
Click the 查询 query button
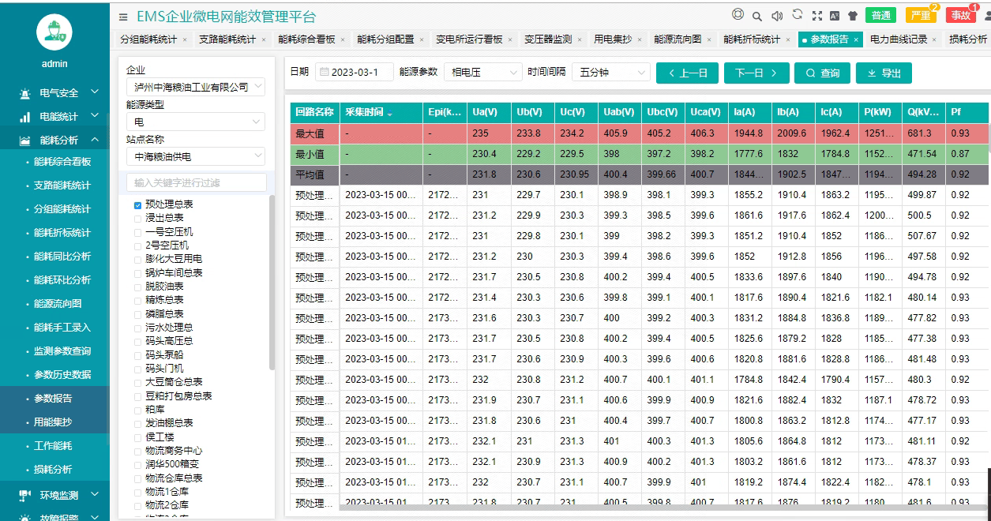click(x=821, y=73)
